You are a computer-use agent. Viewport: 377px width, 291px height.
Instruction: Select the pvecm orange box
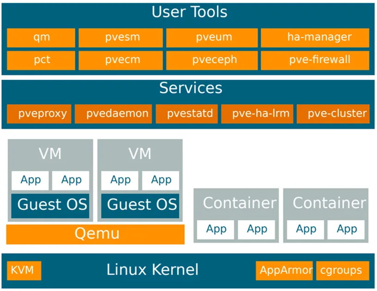tap(120, 60)
